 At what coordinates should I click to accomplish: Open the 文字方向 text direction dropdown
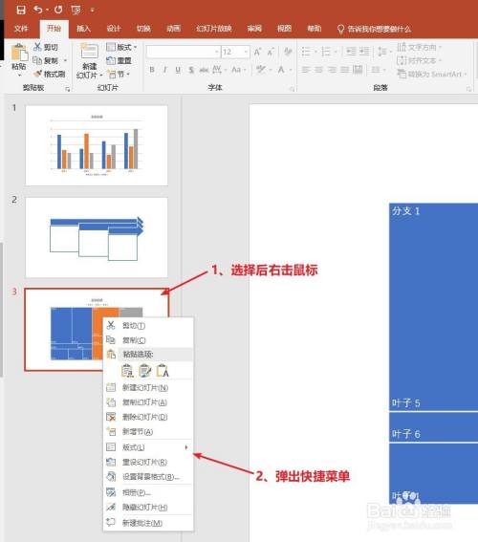[419, 47]
